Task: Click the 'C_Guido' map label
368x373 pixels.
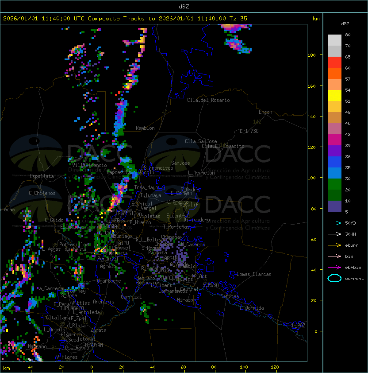Action: [54, 220]
